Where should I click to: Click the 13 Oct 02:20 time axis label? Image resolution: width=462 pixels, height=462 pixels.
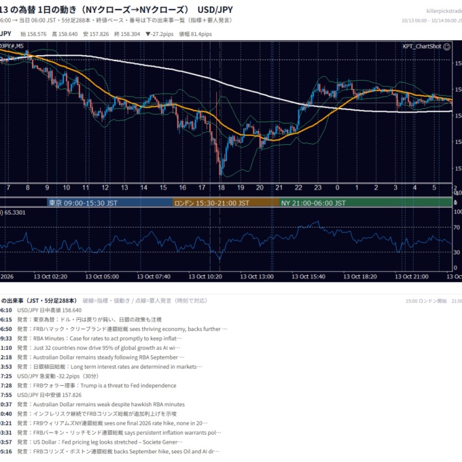[50, 277]
